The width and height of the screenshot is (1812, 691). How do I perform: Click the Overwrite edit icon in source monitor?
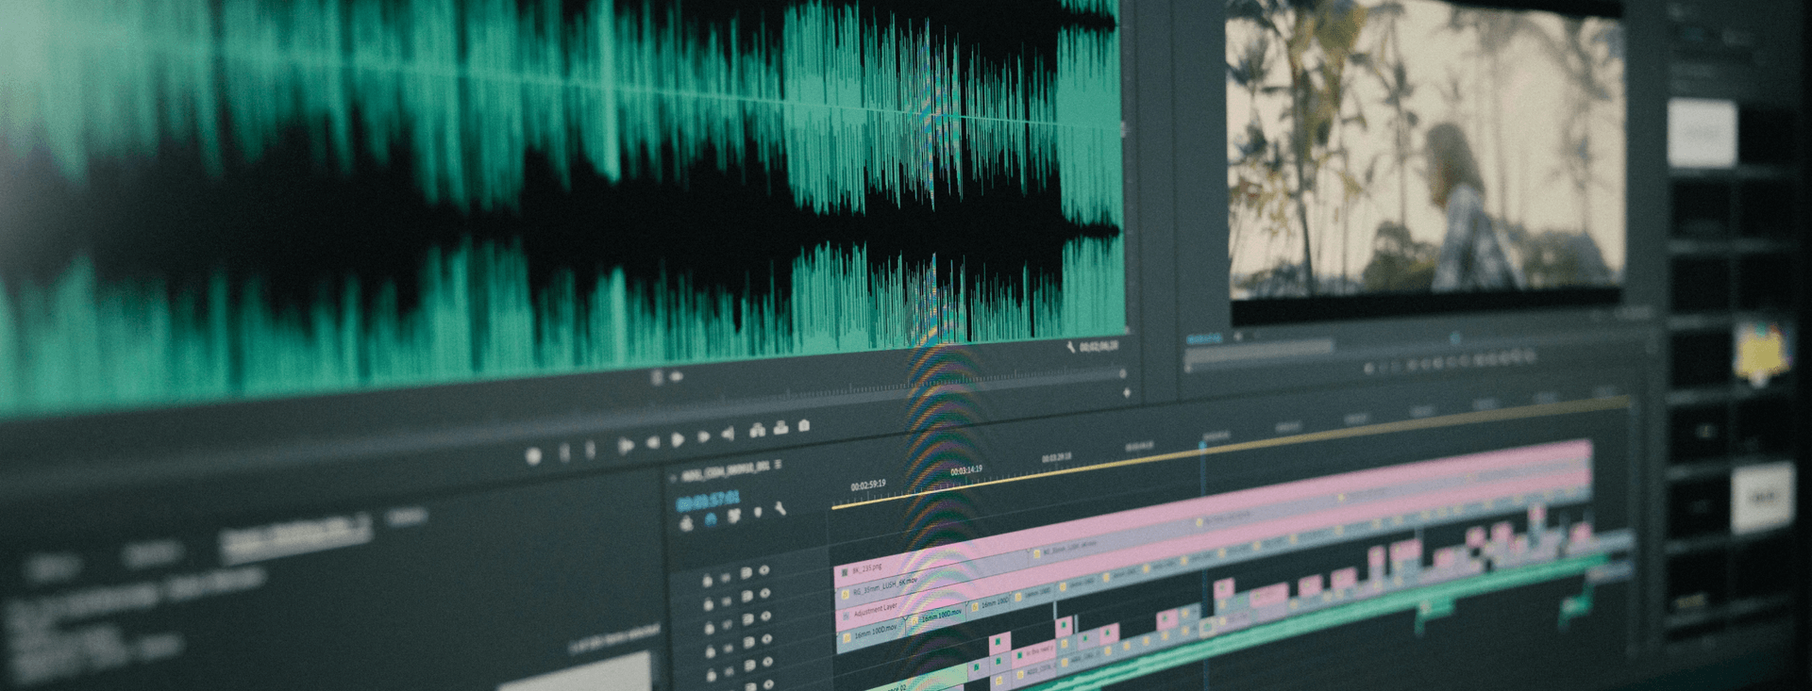(x=780, y=429)
